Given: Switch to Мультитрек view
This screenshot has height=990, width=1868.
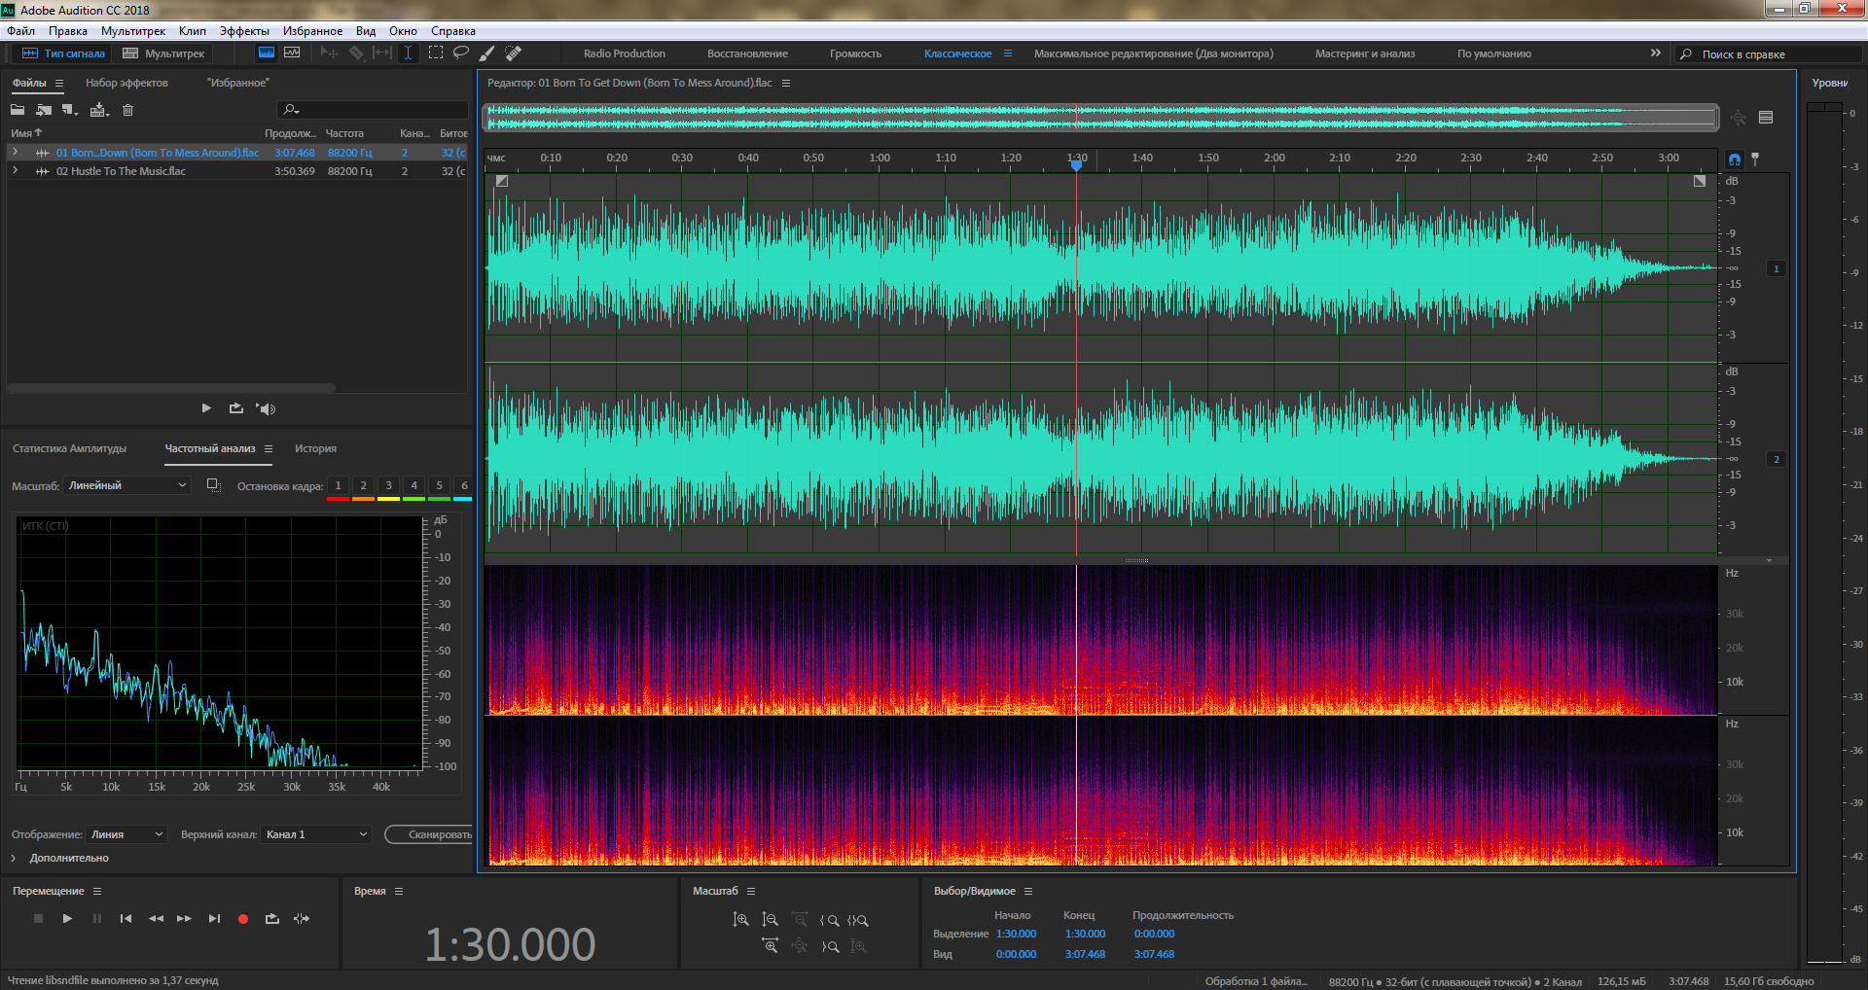Looking at the screenshot, I should [163, 53].
